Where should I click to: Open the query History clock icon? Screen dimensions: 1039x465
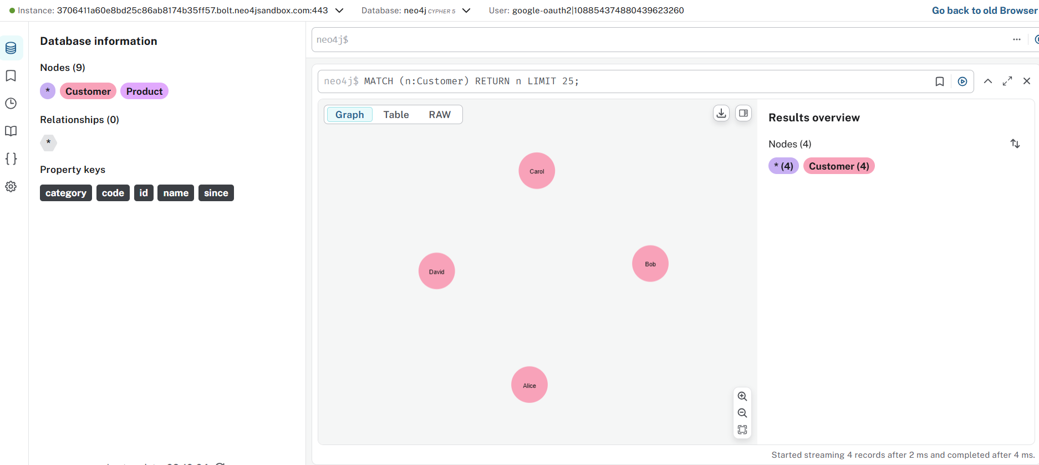click(x=11, y=104)
